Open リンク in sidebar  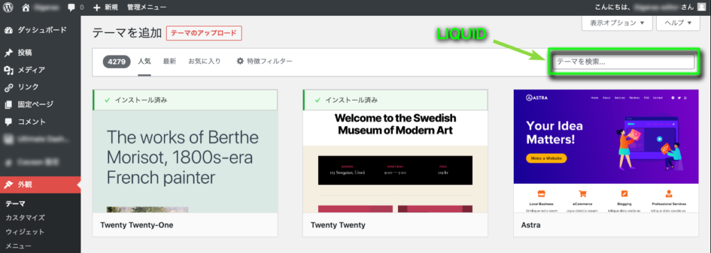[x=40, y=87]
